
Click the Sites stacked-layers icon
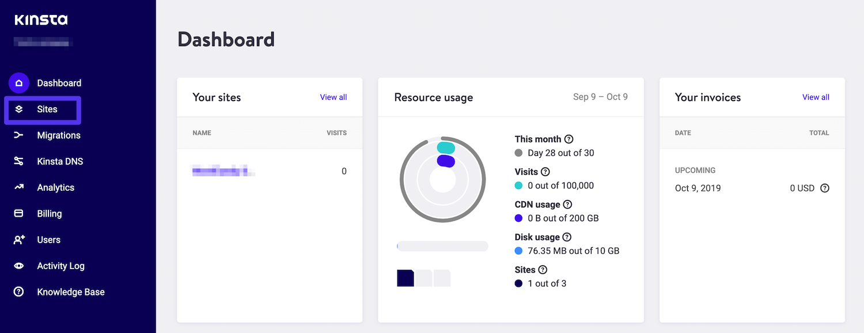pos(20,109)
